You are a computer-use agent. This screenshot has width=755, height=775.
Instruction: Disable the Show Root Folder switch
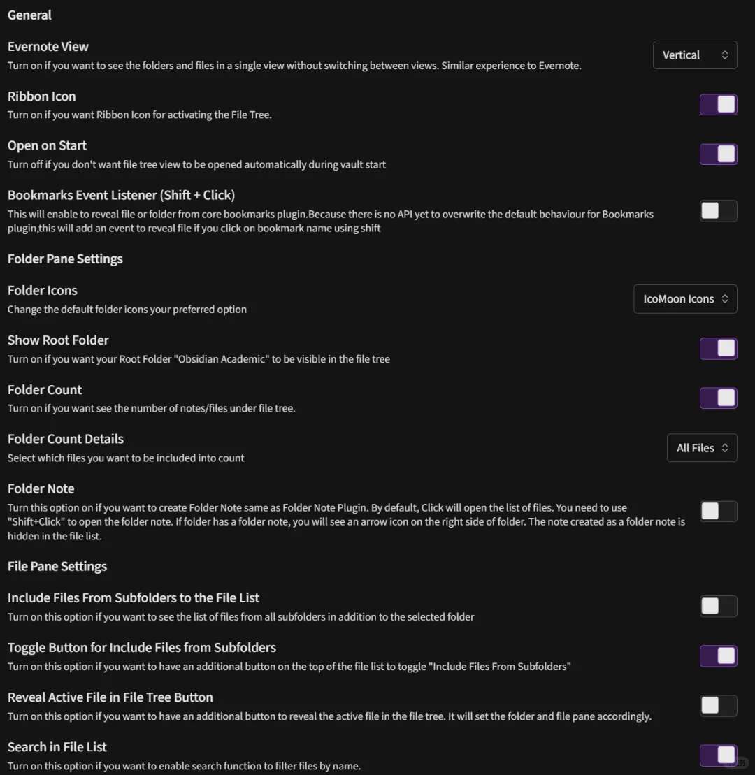tap(718, 349)
